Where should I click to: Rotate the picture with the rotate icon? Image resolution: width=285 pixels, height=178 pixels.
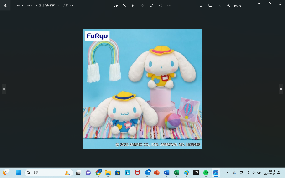(124, 5)
